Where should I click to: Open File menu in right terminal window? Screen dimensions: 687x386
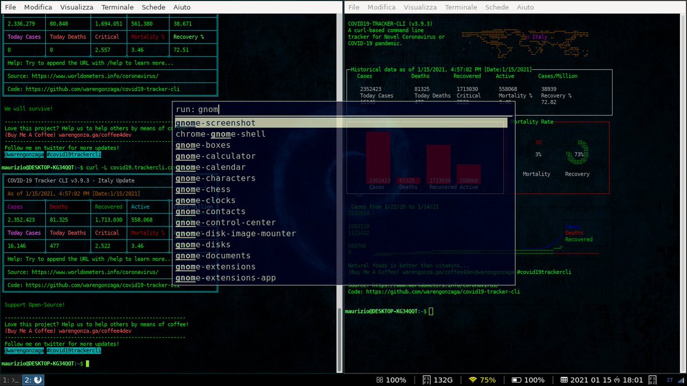click(x=354, y=7)
